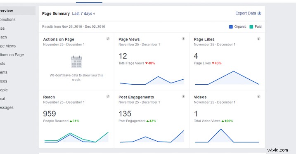This screenshot has height=154, width=296.
Task: Open Posts in the sidebar
Action: 2,64
